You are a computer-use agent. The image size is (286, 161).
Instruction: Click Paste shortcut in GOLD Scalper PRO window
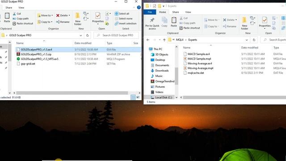[x=23, y=24]
